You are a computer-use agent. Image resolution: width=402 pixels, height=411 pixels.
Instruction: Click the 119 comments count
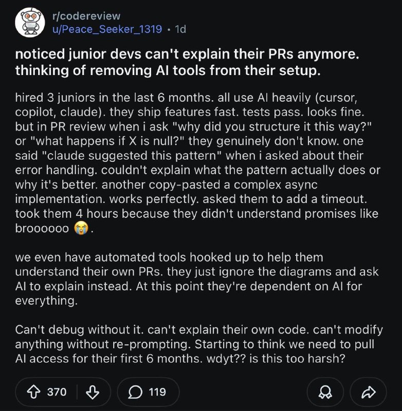[157, 392]
